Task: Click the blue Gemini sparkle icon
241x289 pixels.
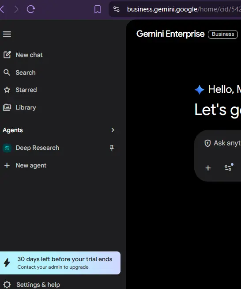Action: coord(200,90)
